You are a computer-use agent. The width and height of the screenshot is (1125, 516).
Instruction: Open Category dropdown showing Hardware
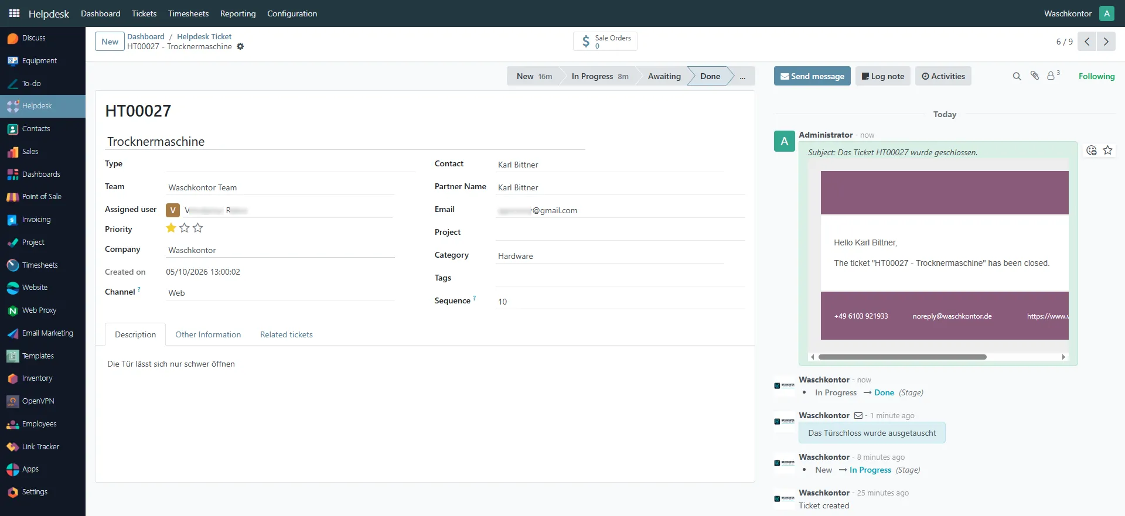(610, 256)
